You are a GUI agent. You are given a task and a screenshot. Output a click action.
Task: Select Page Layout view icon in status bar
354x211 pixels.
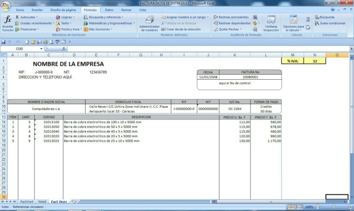[x=295, y=207]
